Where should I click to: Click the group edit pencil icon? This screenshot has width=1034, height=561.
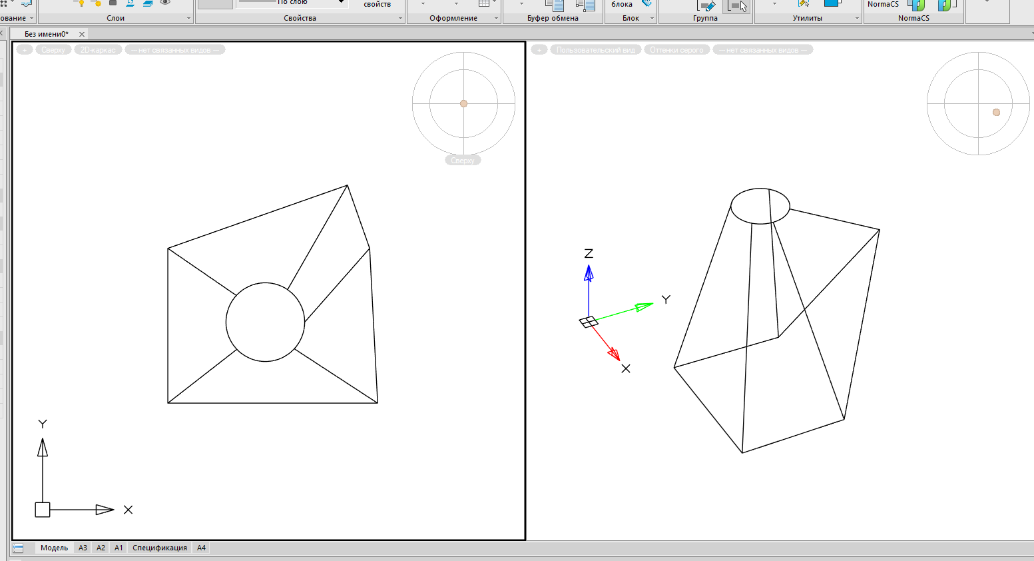coord(707,6)
